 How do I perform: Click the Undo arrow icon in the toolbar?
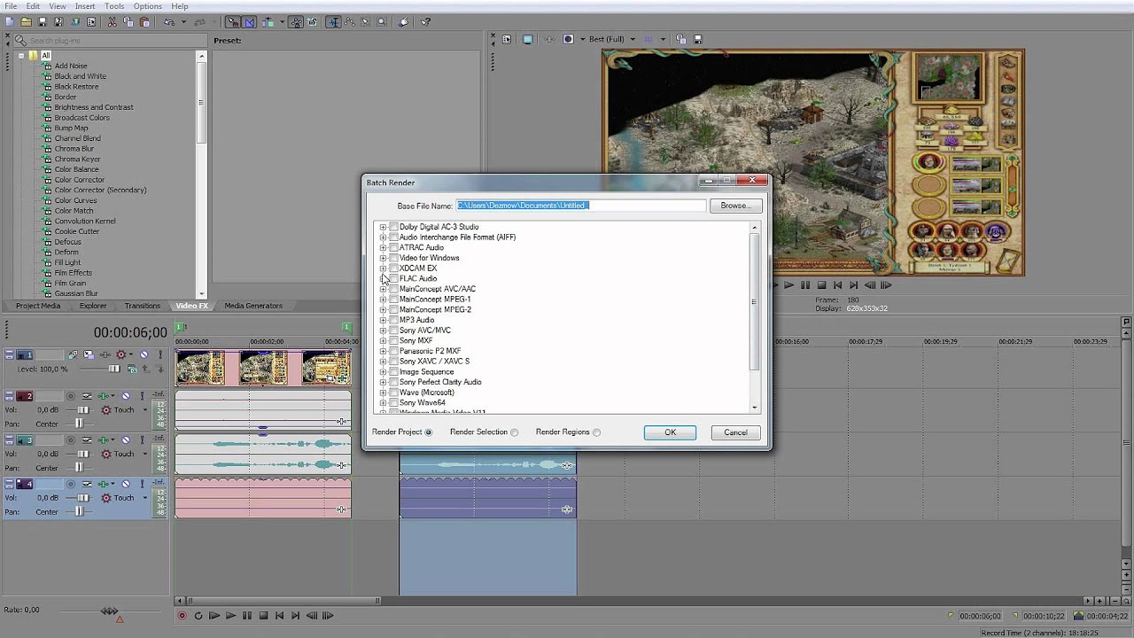coord(169,22)
